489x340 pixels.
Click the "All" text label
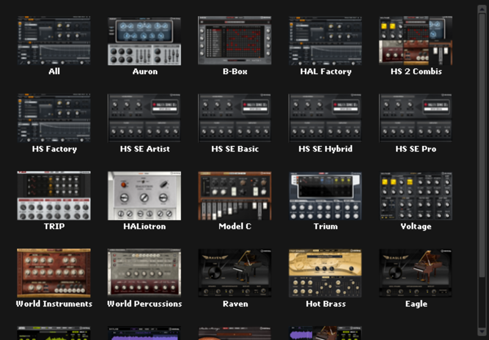54,72
